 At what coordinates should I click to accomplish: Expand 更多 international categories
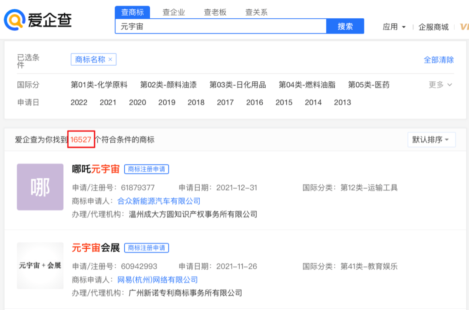point(440,85)
